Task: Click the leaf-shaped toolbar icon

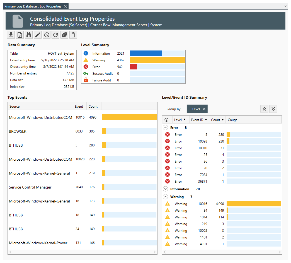Action: [x=64, y=35]
